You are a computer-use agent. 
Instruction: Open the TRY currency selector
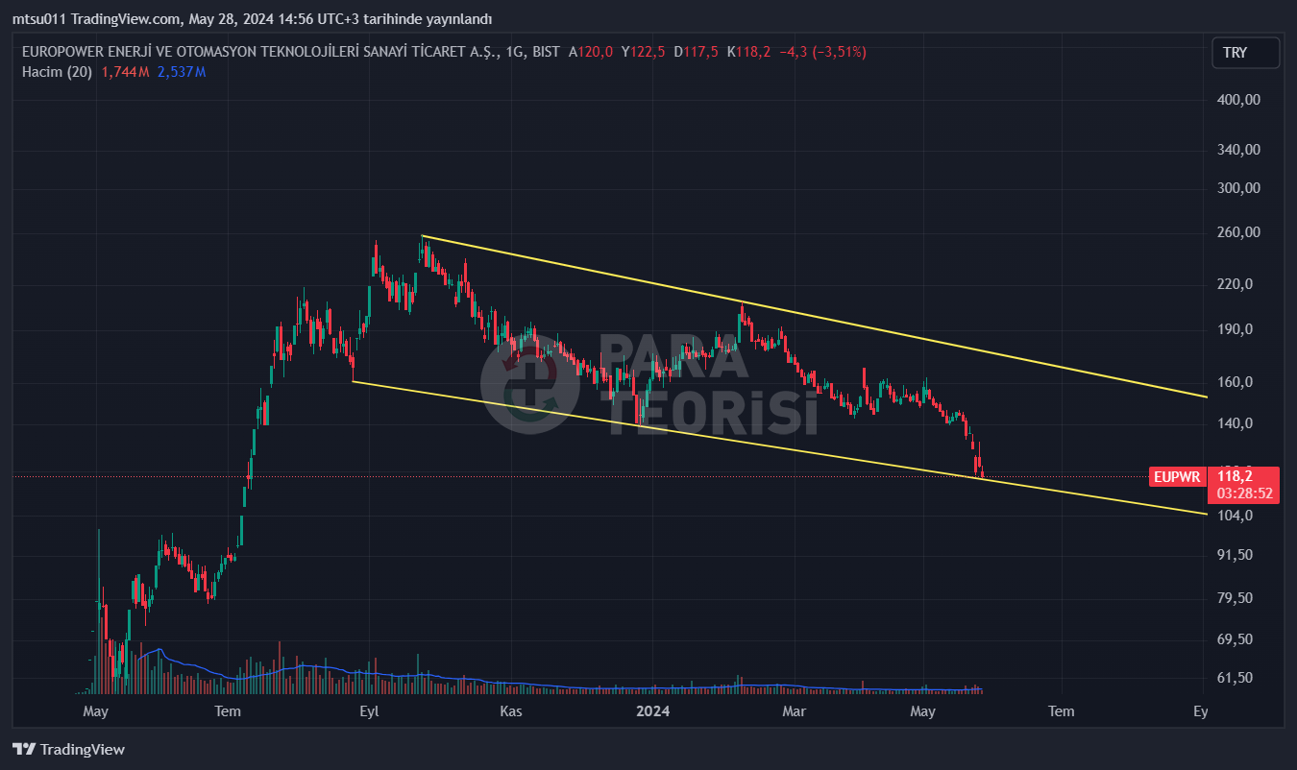click(x=1245, y=53)
